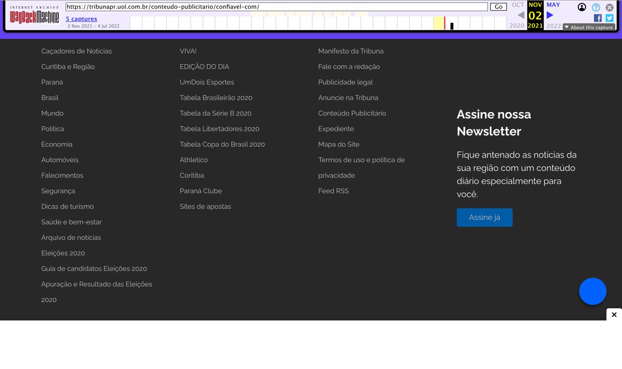Screen dimensions: 622x369
Task: Expand About this capture
Action: (x=588, y=27)
